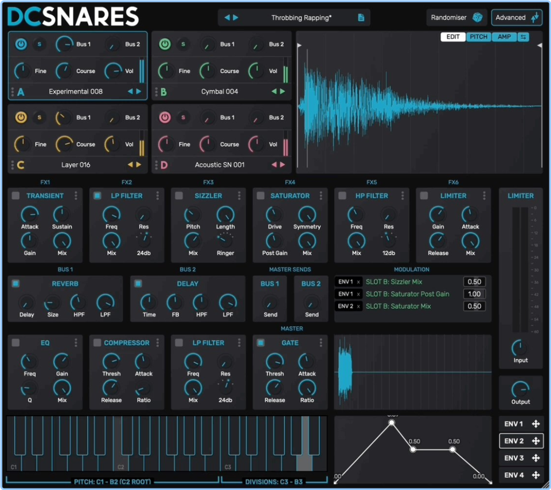The height and width of the screenshot is (490, 551).
Task: Click the layer A Vol knob
Action: pyautogui.click(x=113, y=71)
